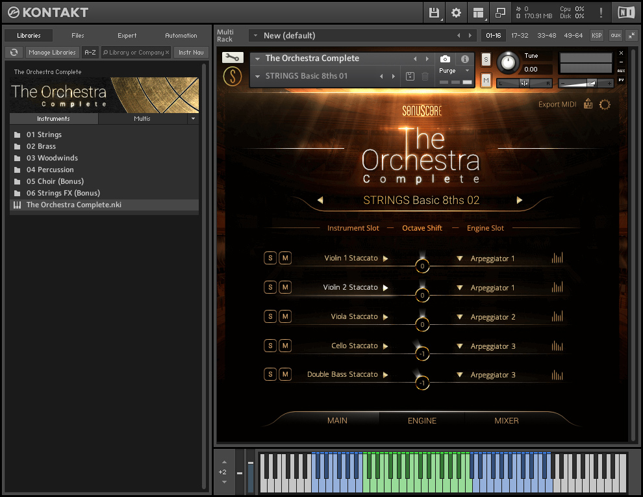
Task: Click Export MIDI
Action: tap(557, 105)
